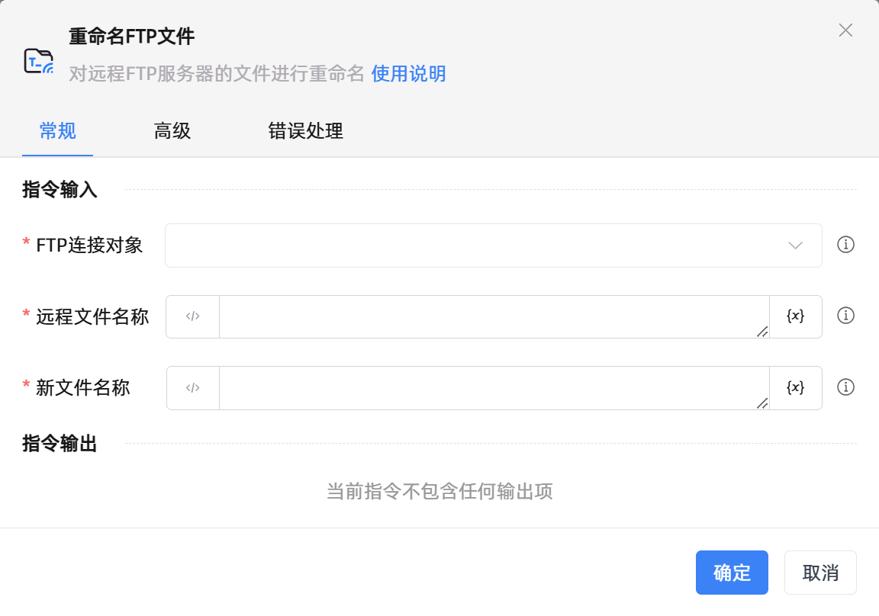This screenshot has height=616, width=879.
Task: Show info for FTP连接对象 field
Action: pos(845,245)
